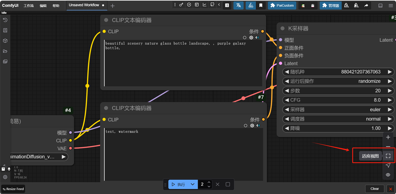Expand the 执行 button dropdown arrow
Viewport: 396px width, 194px height.
(x=193, y=185)
